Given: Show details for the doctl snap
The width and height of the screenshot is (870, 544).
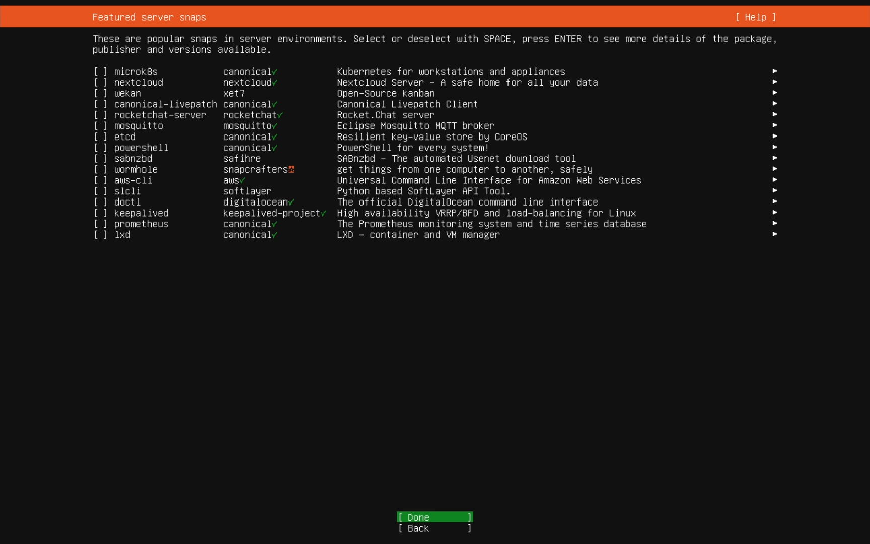Looking at the screenshot, I should 775,201.
